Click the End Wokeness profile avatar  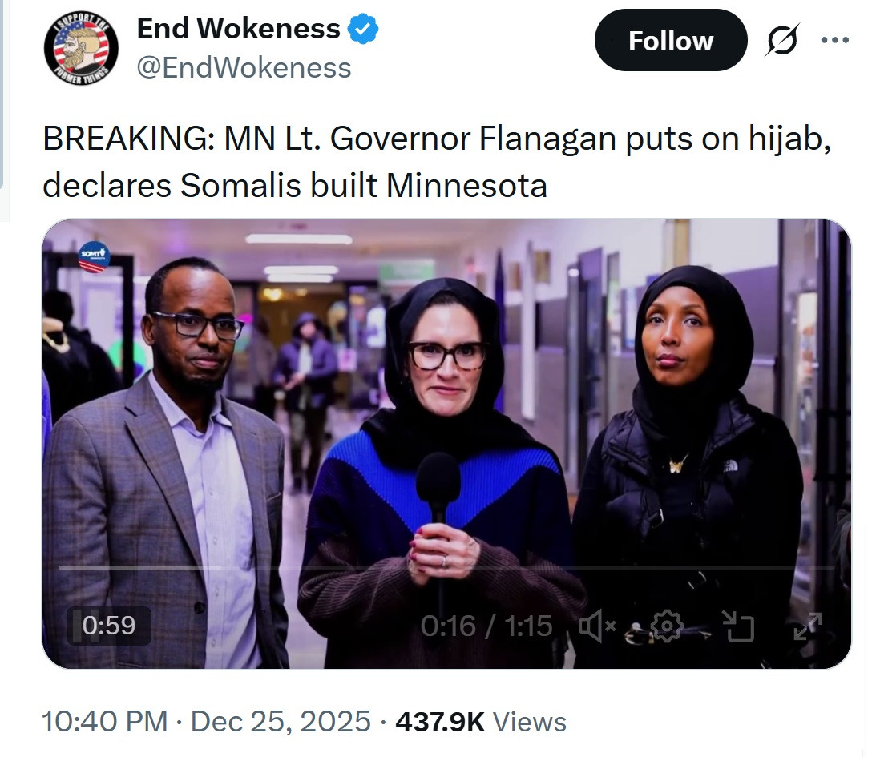(81, 48)
